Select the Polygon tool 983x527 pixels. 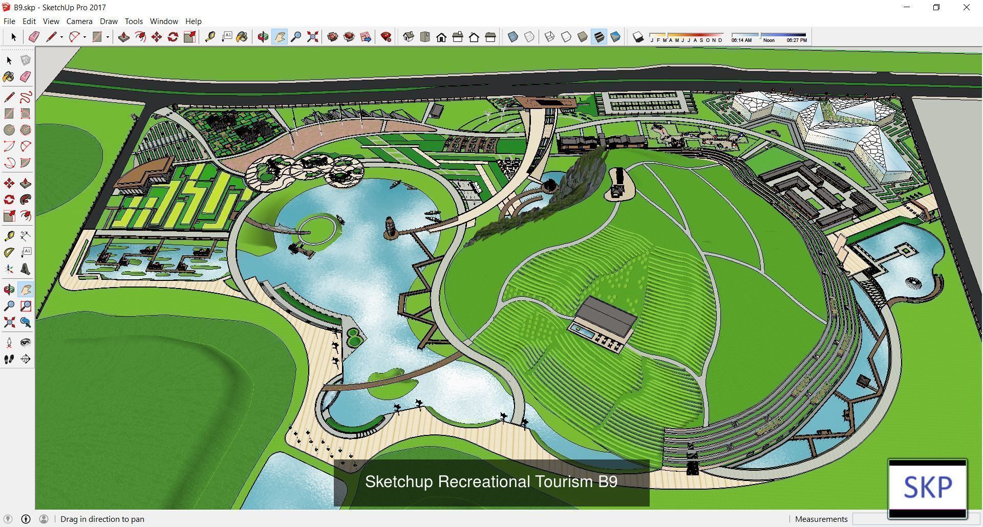[26, 130]
